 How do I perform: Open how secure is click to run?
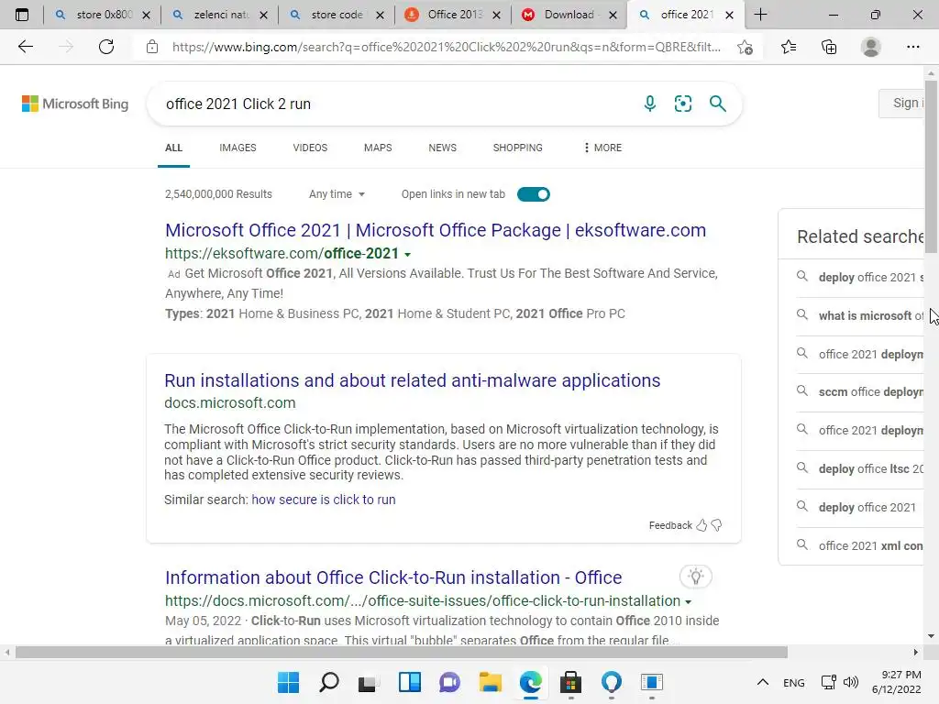click(324, 500)
